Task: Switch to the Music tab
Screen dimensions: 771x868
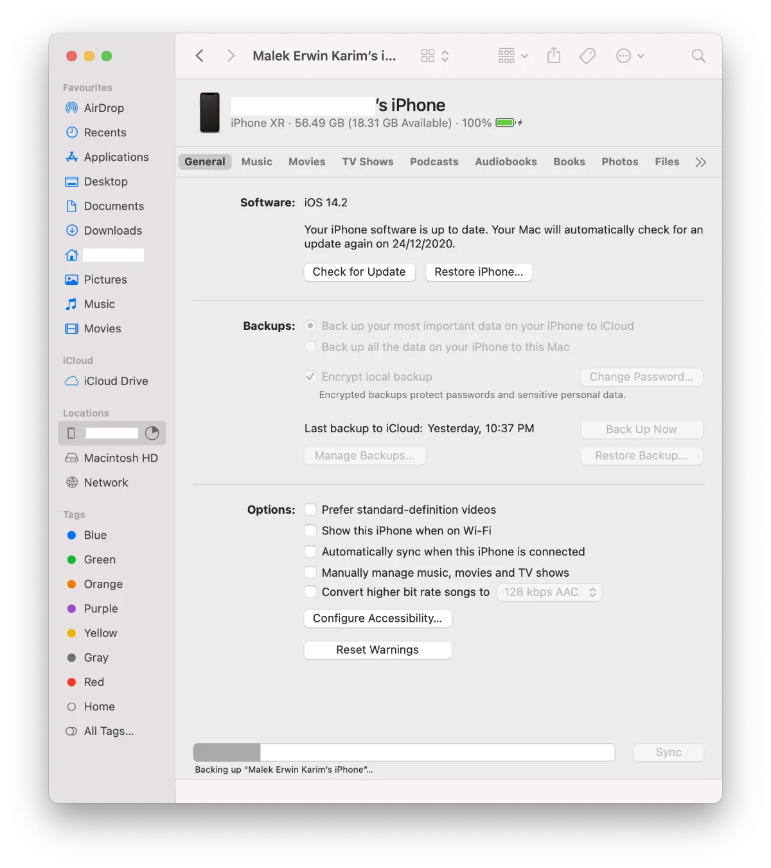Action: (257, 162)
